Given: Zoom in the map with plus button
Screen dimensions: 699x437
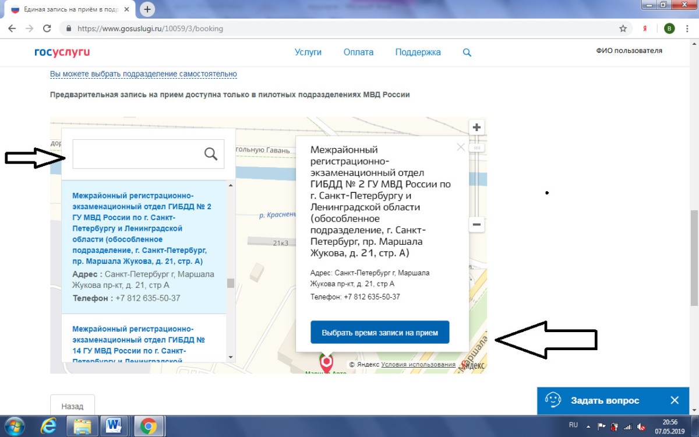Looking at the screenshot, I should 476,128.
